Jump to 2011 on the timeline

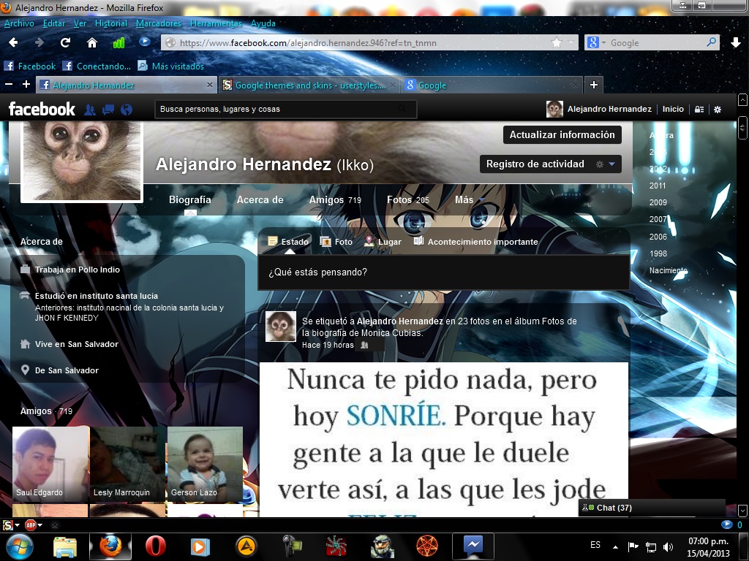[x=658, y=186]
